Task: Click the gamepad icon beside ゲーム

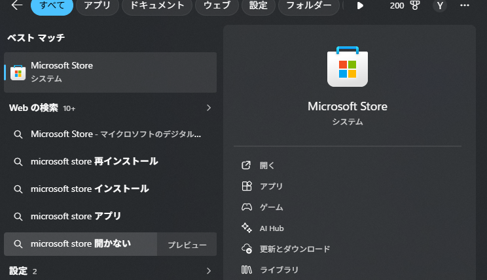Action: [x=247, y=207]
